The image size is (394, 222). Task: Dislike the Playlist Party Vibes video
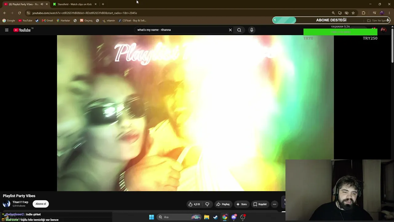(x=207, y=204)
